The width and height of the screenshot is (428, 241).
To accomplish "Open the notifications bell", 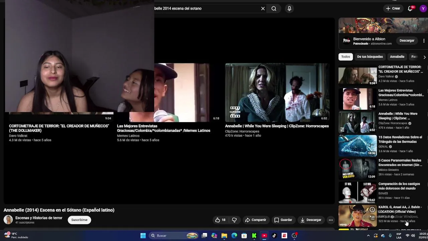I will pos(411,8).
